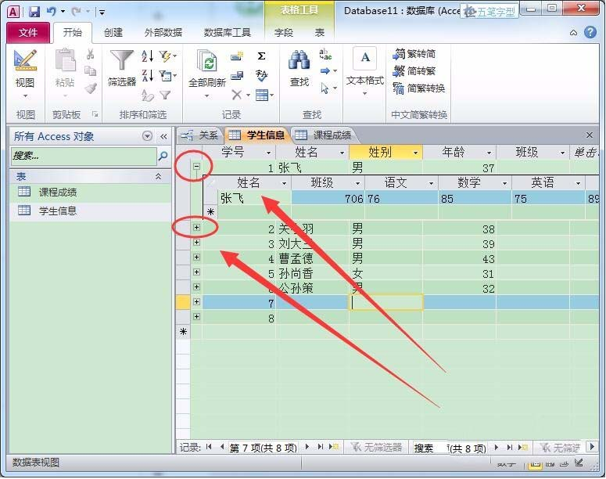Switch to the 创建 ribbon tab
606x479 pixels.
point(113,33)
